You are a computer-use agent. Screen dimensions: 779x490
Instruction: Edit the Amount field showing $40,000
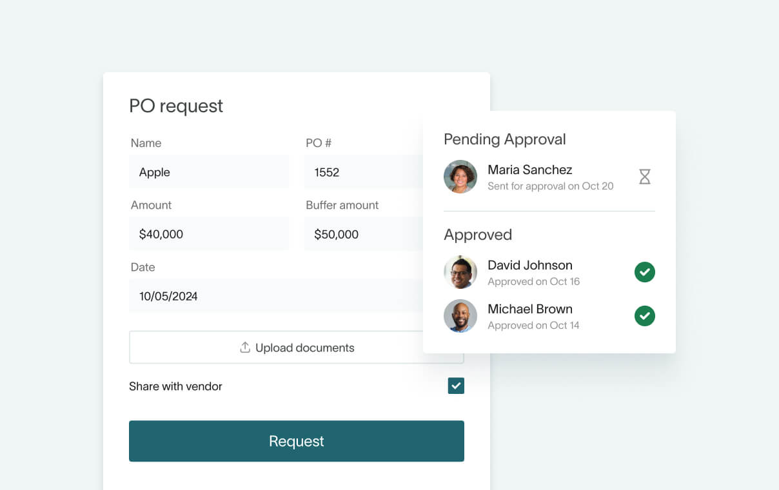(x=209, y=234)
